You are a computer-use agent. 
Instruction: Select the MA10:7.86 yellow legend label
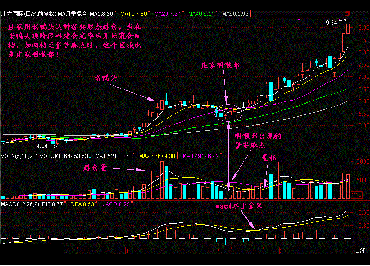133,15
